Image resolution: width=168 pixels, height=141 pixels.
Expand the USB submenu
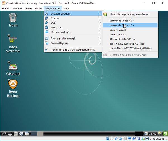pos(73,23)
